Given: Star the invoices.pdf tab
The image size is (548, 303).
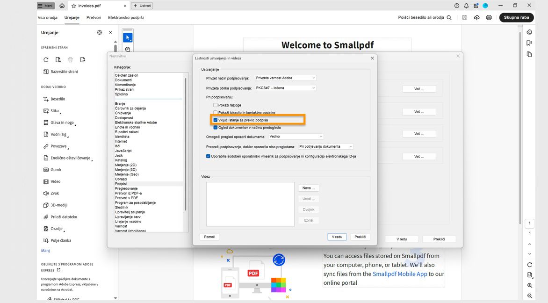Looking at the screenshot, I should click(74, 6).
